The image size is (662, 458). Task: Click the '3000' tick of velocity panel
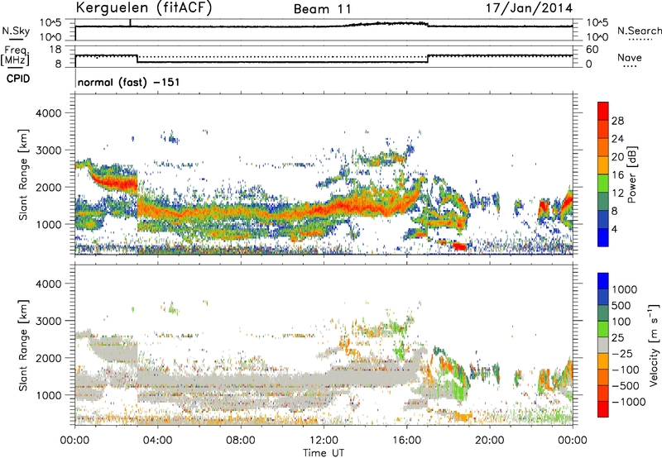(x=48, y=321)
